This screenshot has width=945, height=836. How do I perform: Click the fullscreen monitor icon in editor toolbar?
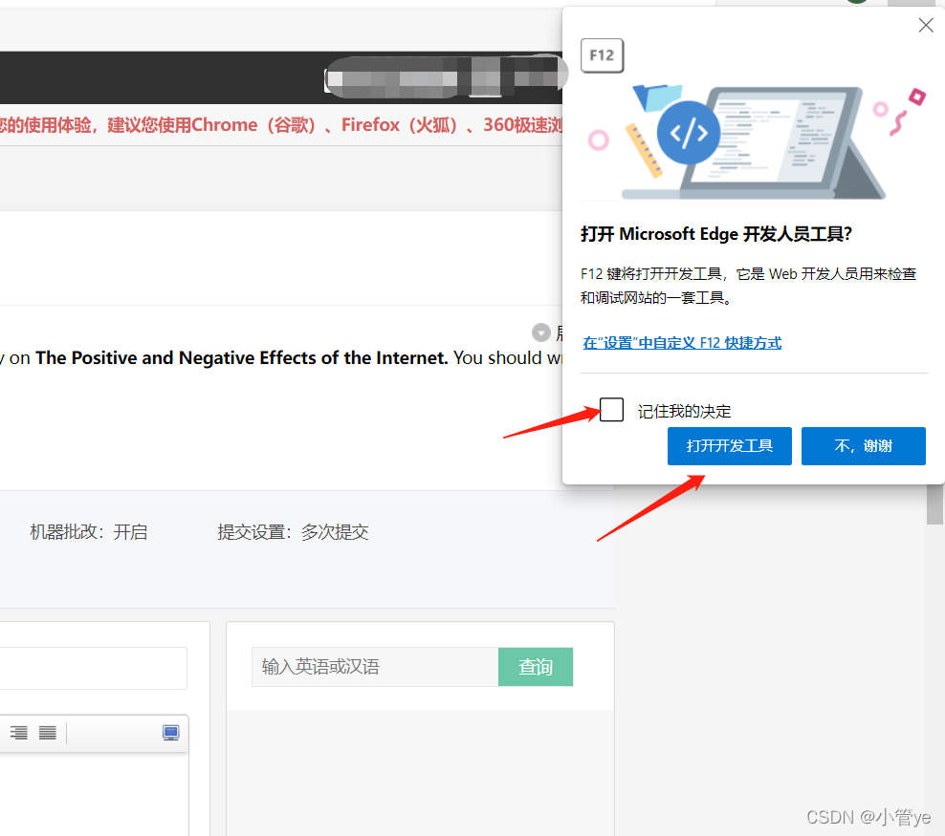170,733
